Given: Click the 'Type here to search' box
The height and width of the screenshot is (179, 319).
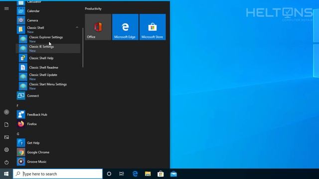Looking at the screenshot, I should 58,174.
